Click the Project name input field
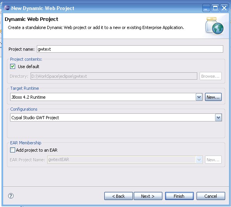The height and width of the screenshot is (207, 231). tap(130, 49)
